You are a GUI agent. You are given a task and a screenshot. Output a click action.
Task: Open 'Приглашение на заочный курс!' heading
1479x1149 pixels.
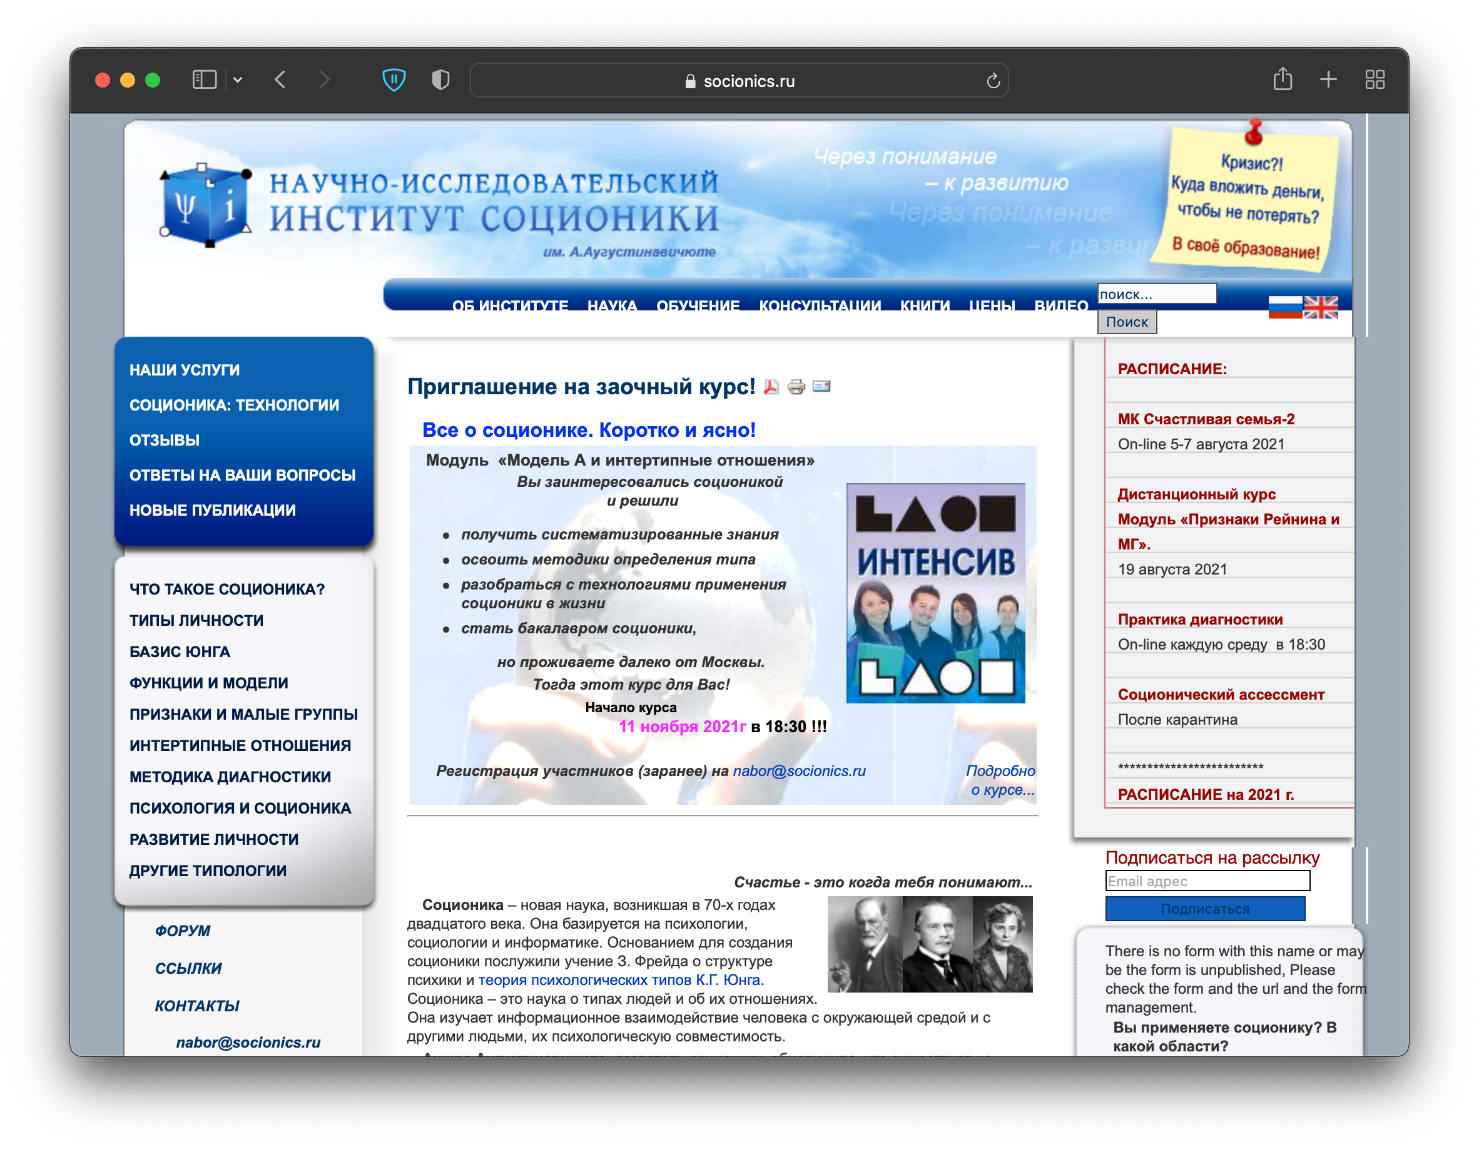(581, 386)
